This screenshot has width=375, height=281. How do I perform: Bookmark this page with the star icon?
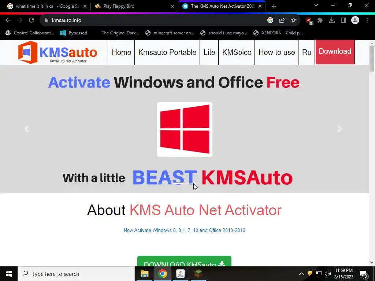point(294,20)
